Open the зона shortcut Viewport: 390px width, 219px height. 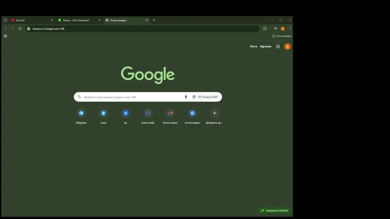point(103,117)
